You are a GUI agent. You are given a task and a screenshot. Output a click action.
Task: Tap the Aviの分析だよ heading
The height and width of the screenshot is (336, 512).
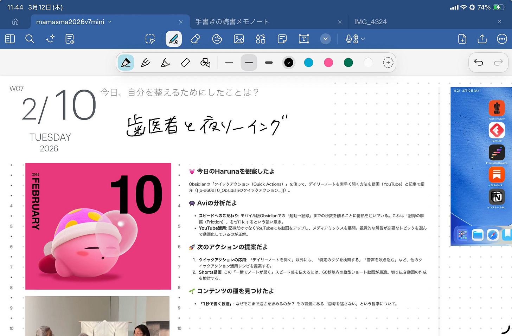point(217,203)
